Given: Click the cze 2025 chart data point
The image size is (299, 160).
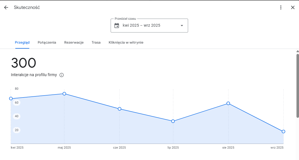Looking at the screenshot, I should coord(120,109).
